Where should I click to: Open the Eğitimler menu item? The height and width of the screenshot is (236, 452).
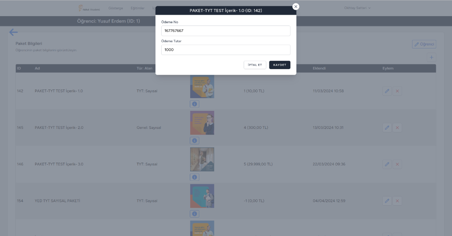[137, 8]
